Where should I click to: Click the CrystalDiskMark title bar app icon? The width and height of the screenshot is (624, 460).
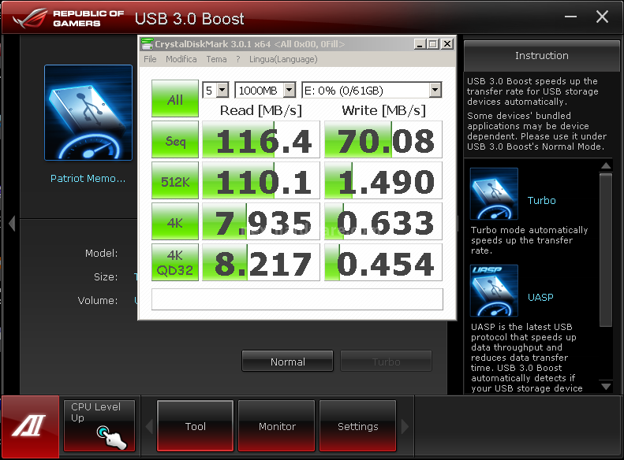(x=147, y=43)
